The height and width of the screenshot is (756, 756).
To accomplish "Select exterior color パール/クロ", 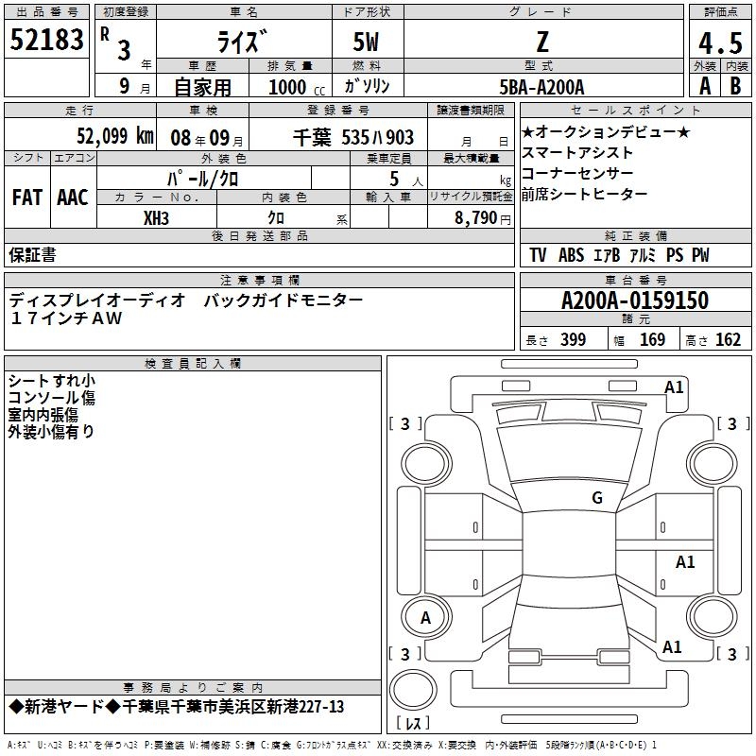I will click(203, 180).
